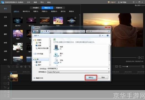Mute audio with the preview speaker icon
This screenshot has width=145, height=100.
point(139,58)
